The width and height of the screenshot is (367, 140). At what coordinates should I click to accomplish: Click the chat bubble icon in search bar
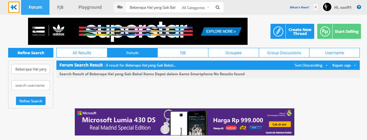(120, 7)
